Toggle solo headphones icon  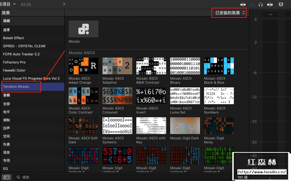point(261,4)
